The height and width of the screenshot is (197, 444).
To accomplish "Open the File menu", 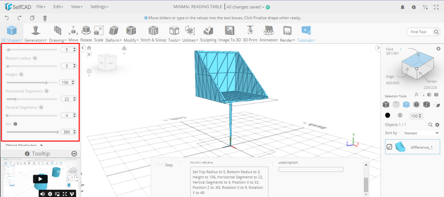I will click(x=41, y=7).
